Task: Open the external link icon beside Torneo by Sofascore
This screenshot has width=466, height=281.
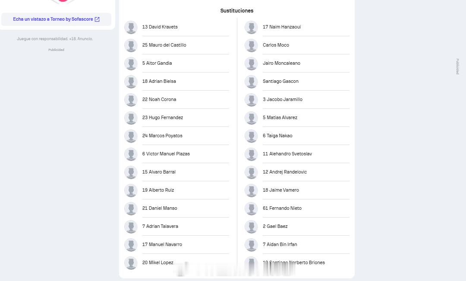Action: coord(97,19)
